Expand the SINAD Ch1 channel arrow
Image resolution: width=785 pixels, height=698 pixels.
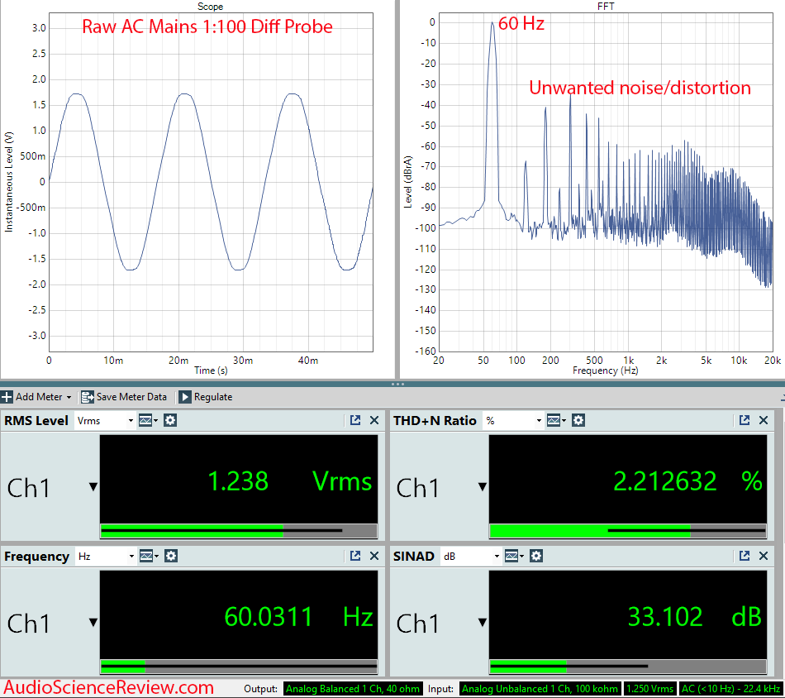coord(482,623)
